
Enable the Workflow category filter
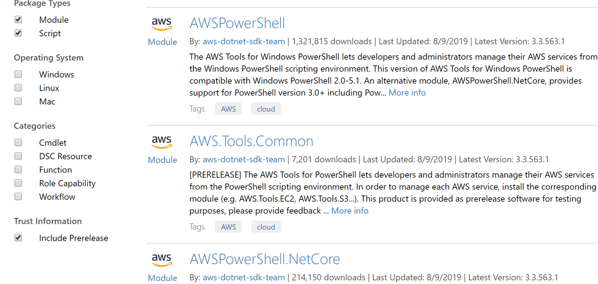click(18, 196)
